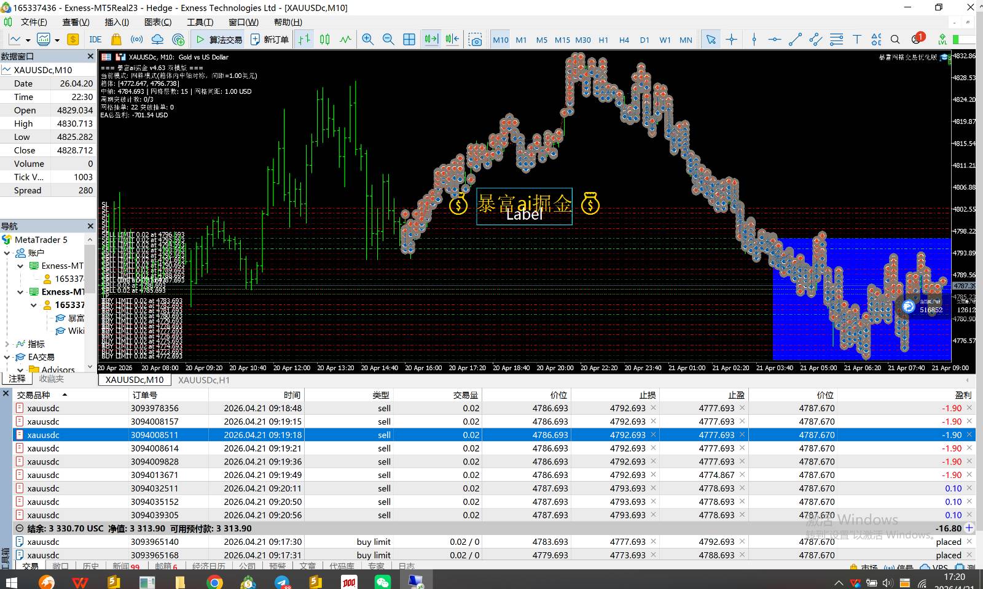Take a chart screenshot with camera icon
The width and height of the screenshot is (983, 589).
click(476, 39)
